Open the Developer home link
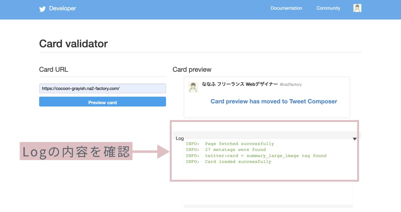 [x=63, y=8]
